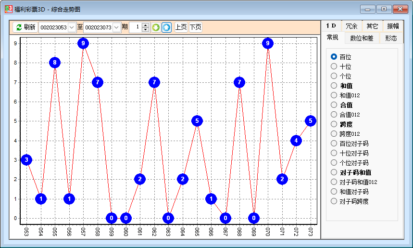Viewport: 413px width, 248px height.
Task: Click the data point 8 at period 055
Action: click(55, 63)
